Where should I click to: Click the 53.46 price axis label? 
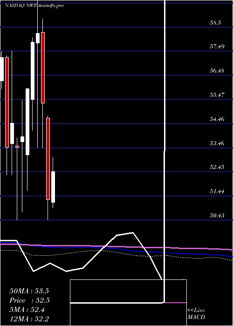point(217,143)
